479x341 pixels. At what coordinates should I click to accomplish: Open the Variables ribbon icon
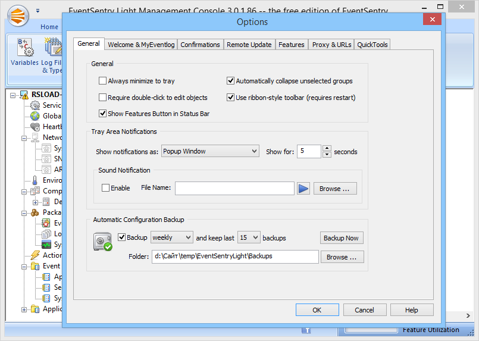point(24,48)
